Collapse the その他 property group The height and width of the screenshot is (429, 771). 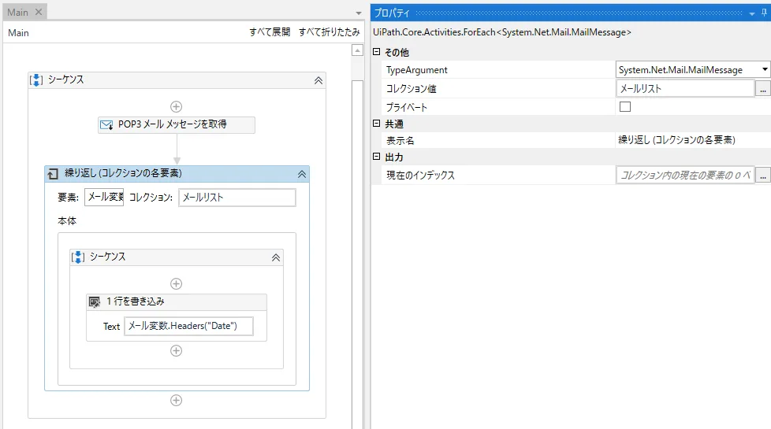[x=377, y=51]
